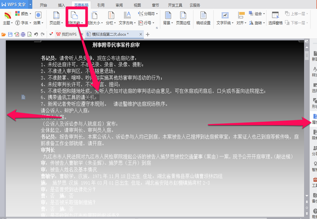The height and width of the screenshot is (219, 317).
Task: Expand the 页边距 dropdown arrow
Action: [x=62, y=23]
